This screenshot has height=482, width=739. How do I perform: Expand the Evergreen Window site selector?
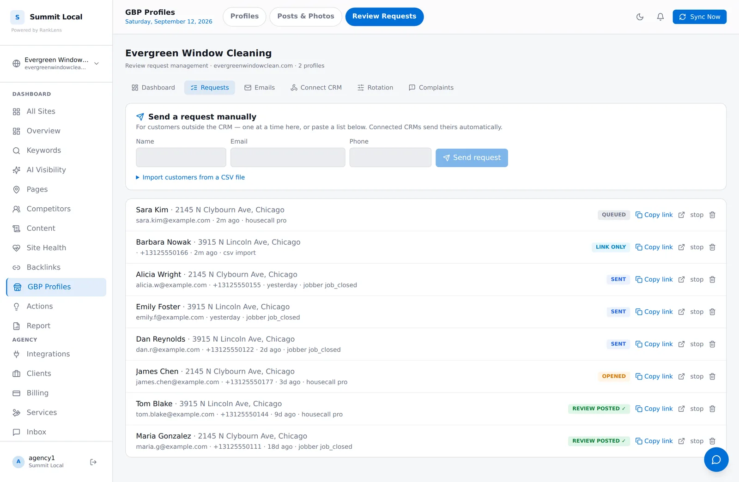point(56,64)
